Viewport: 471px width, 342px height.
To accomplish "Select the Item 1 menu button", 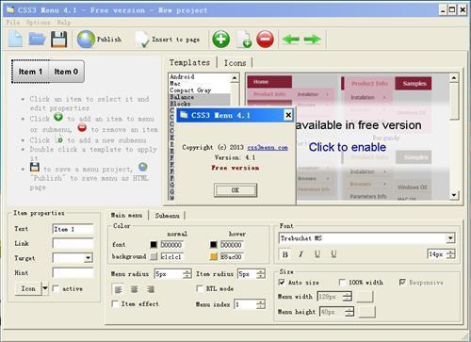I will pos(30,72).
